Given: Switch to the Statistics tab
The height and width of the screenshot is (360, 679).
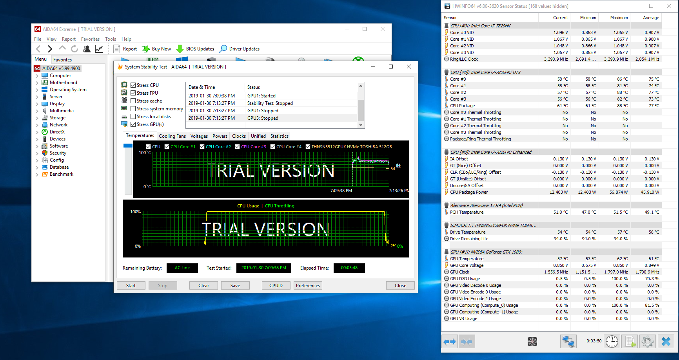Looking at the screenshot, I should point(280,136).
